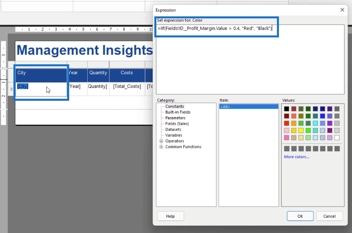Pick the black color swatch
The height and width of the screenshot is (233, 352).
(x=286, y=109)
